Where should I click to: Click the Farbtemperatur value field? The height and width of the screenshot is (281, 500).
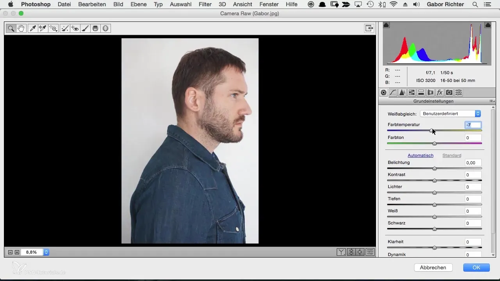click(473, 125)
